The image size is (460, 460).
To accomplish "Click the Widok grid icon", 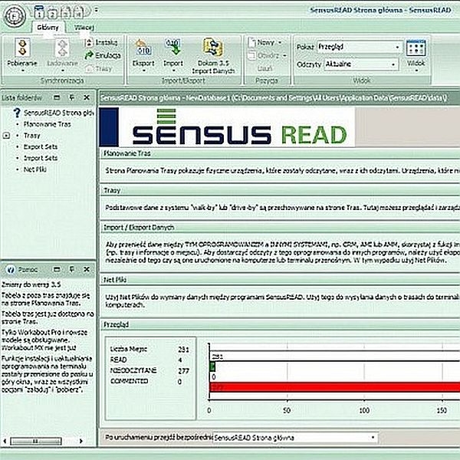I will pyautogui.click(x=416, y=48).
